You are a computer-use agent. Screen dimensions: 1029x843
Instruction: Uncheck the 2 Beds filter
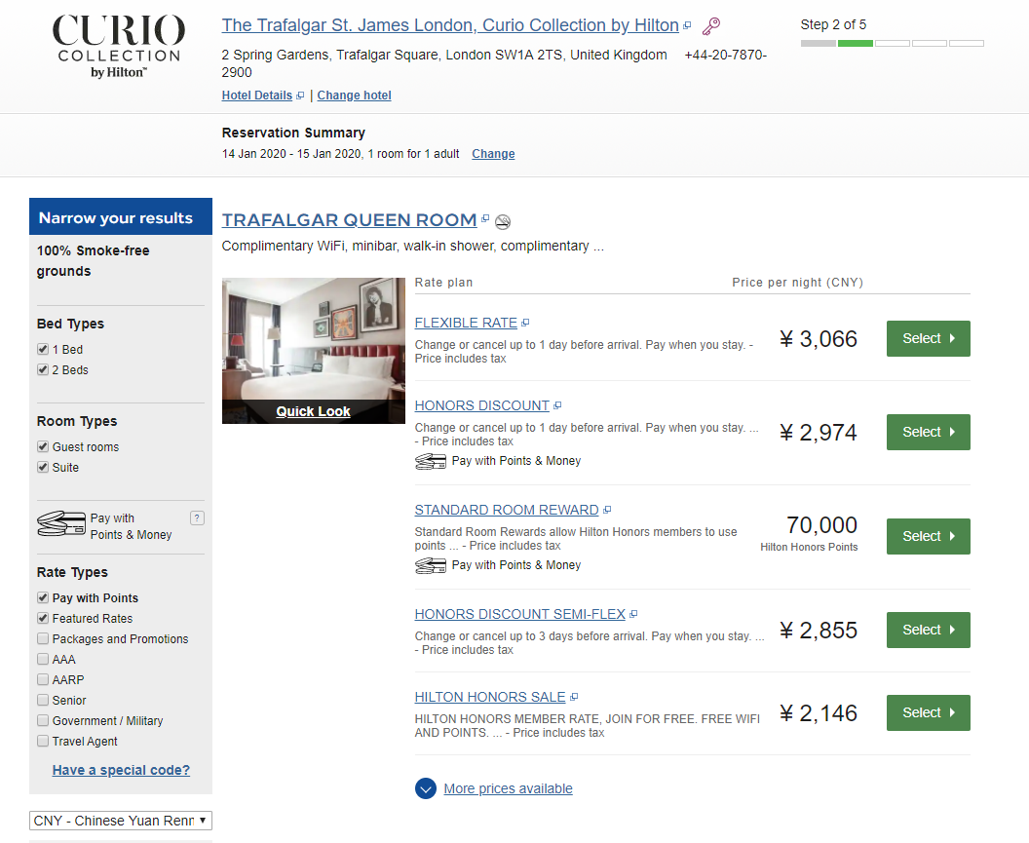tap(43, 369)
